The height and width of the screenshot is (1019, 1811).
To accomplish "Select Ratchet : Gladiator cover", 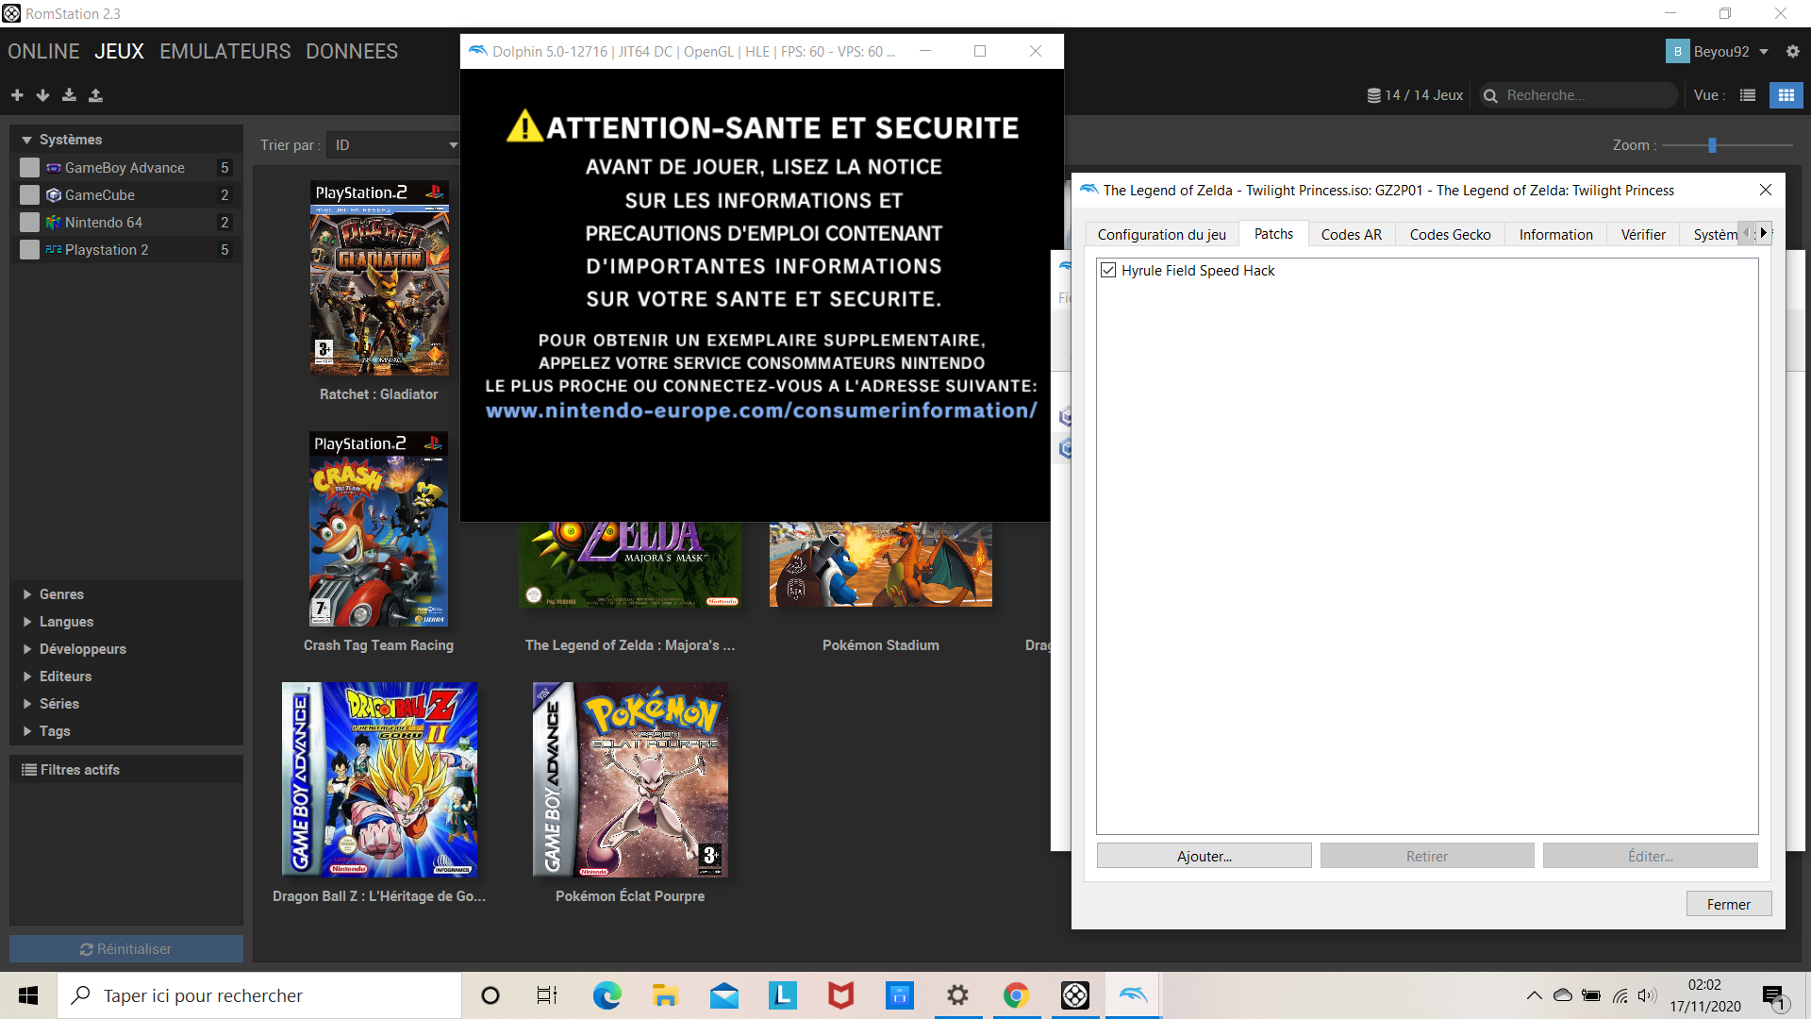I will 379,278.
